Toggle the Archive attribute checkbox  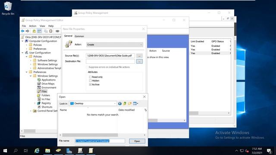tap(90, 84)
